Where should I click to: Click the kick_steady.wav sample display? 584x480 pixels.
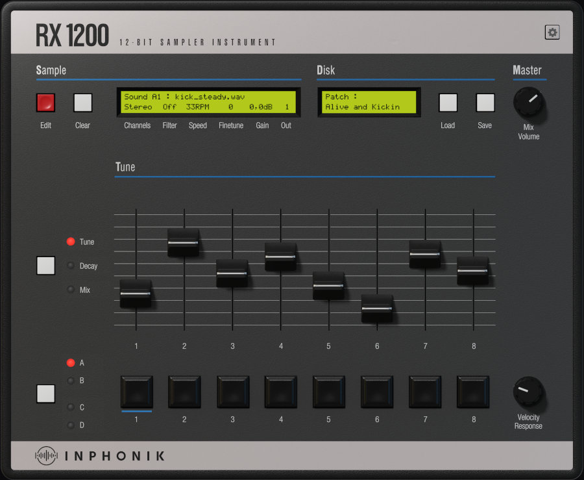[x=209, y=102]
